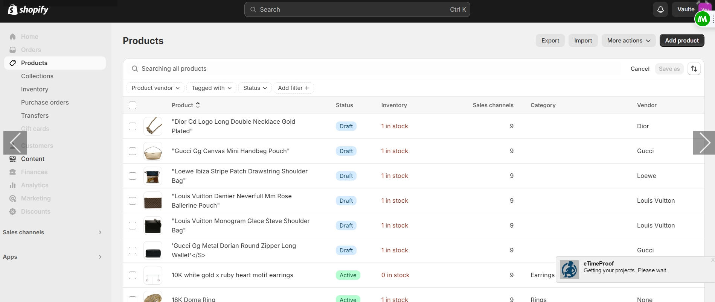Select the Gucci Gg Canvas Pouch checkbox

pos(133,151)
